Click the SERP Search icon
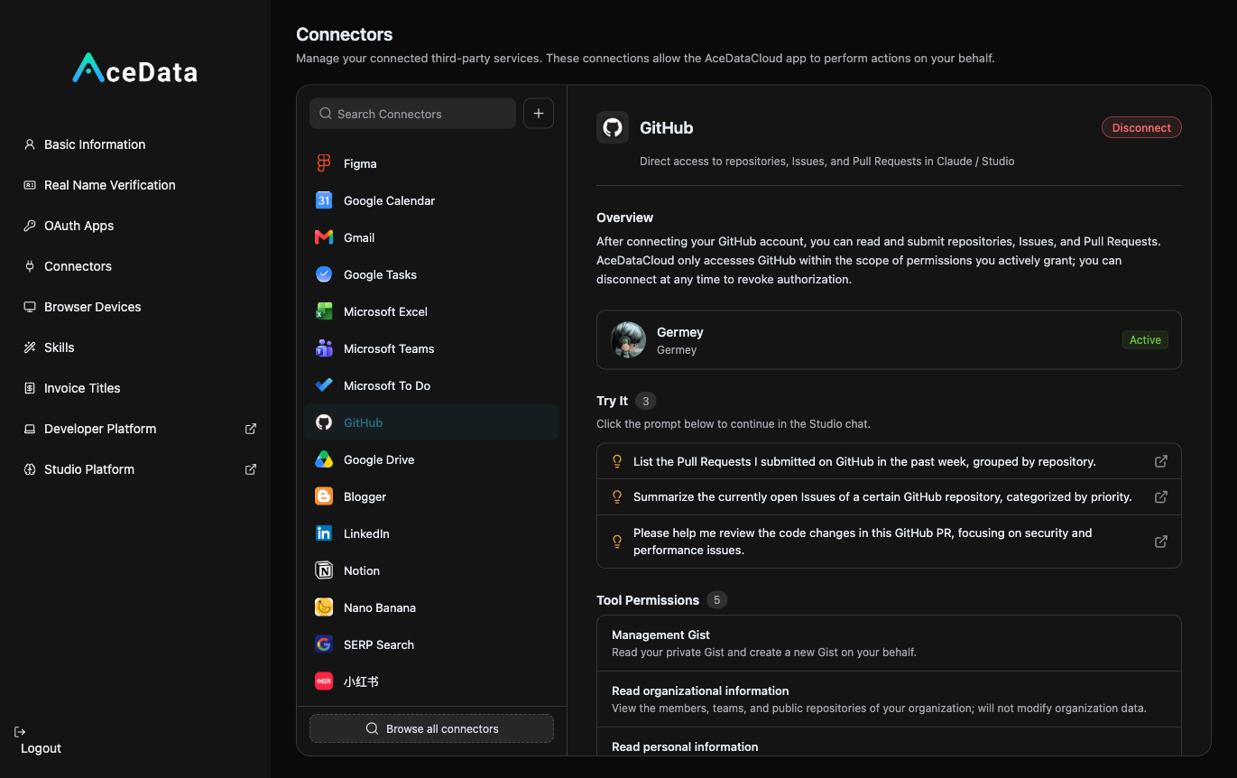Image resolution: width=1237 pixels, height=778 pixels. click(324, 644)
